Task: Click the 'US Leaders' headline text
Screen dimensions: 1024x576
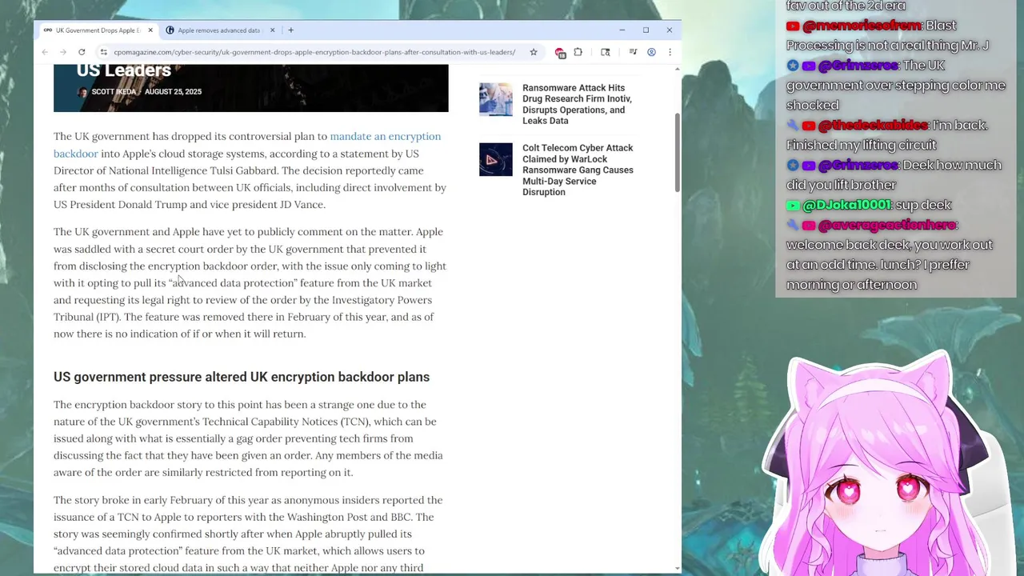Action: 124,70
